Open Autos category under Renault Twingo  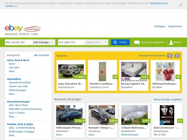tap(92, 135)
